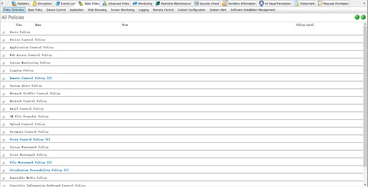Click the Basic Policy top tab with icon
This screenshot has height=187, width=368.
tap(89, 4)
